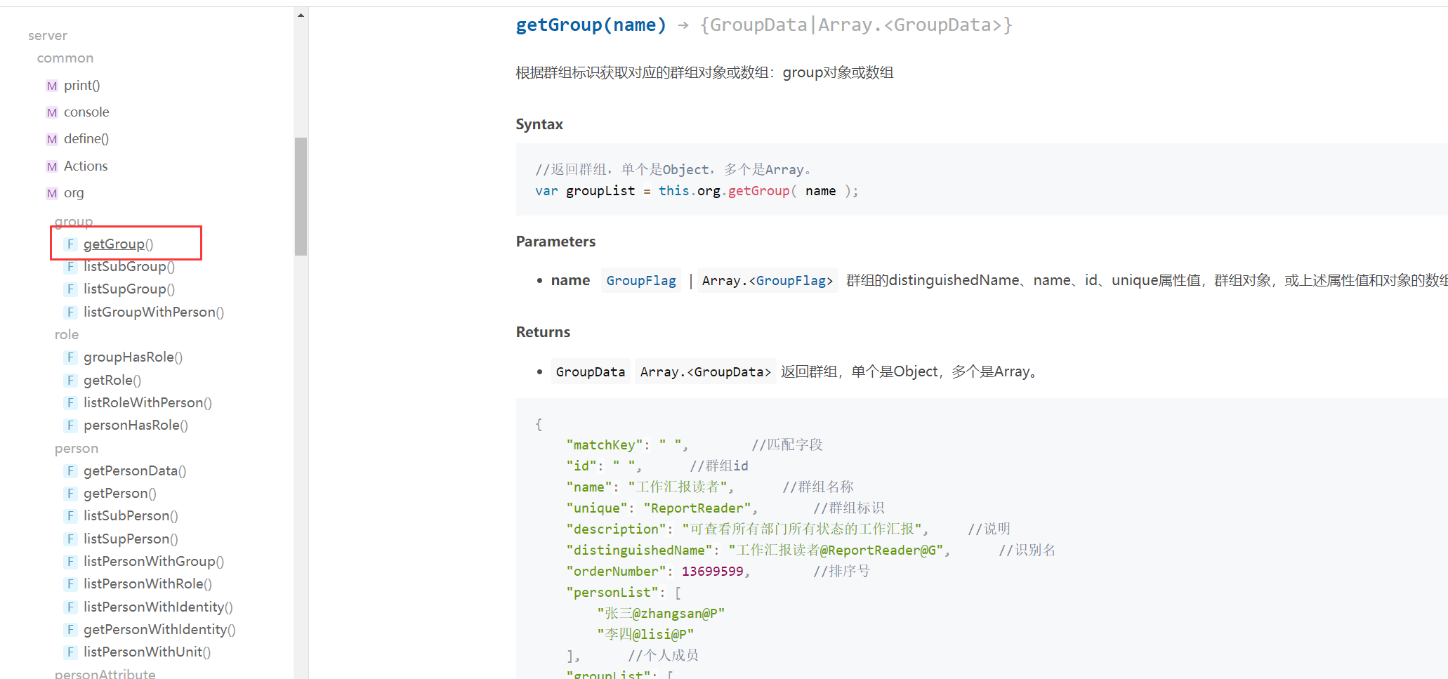
Task: Go to groupHasRole() function
Action: point(133,357)
